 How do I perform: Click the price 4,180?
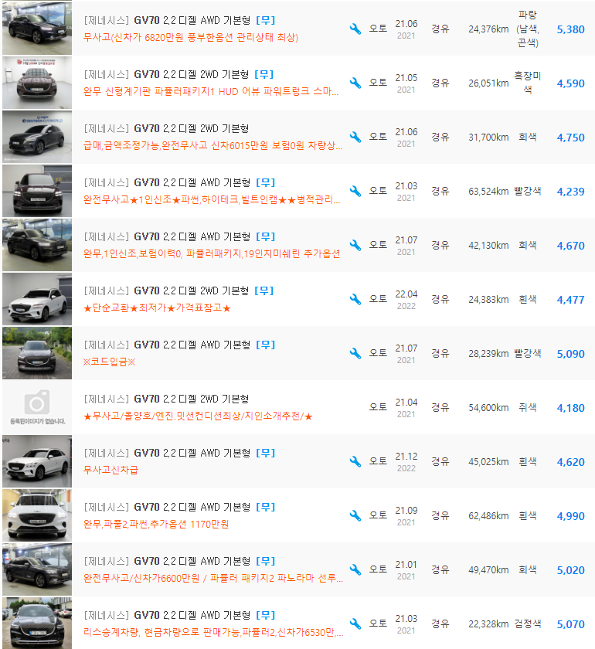570,408
